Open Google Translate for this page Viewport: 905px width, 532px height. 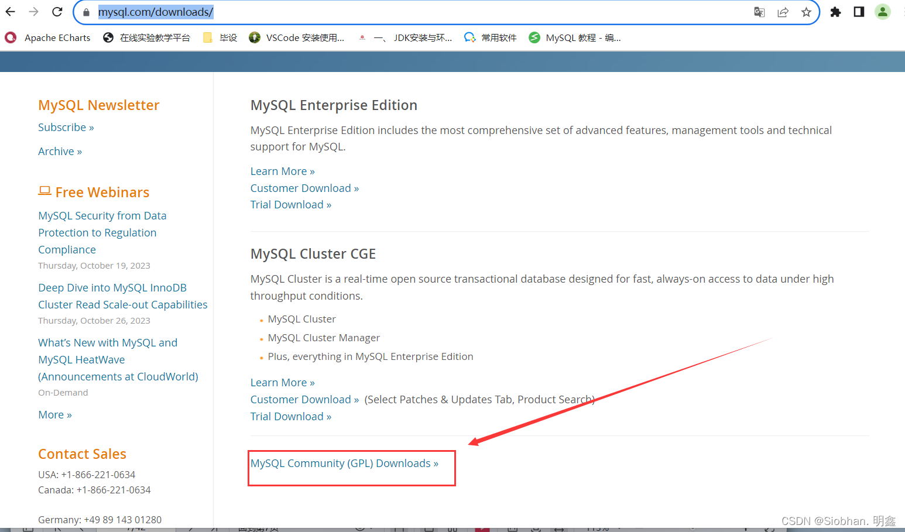coord(759,12)
